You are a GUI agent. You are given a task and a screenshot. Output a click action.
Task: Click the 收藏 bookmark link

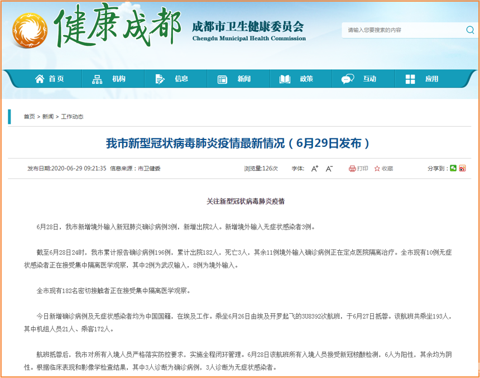(x=387, y=169)
